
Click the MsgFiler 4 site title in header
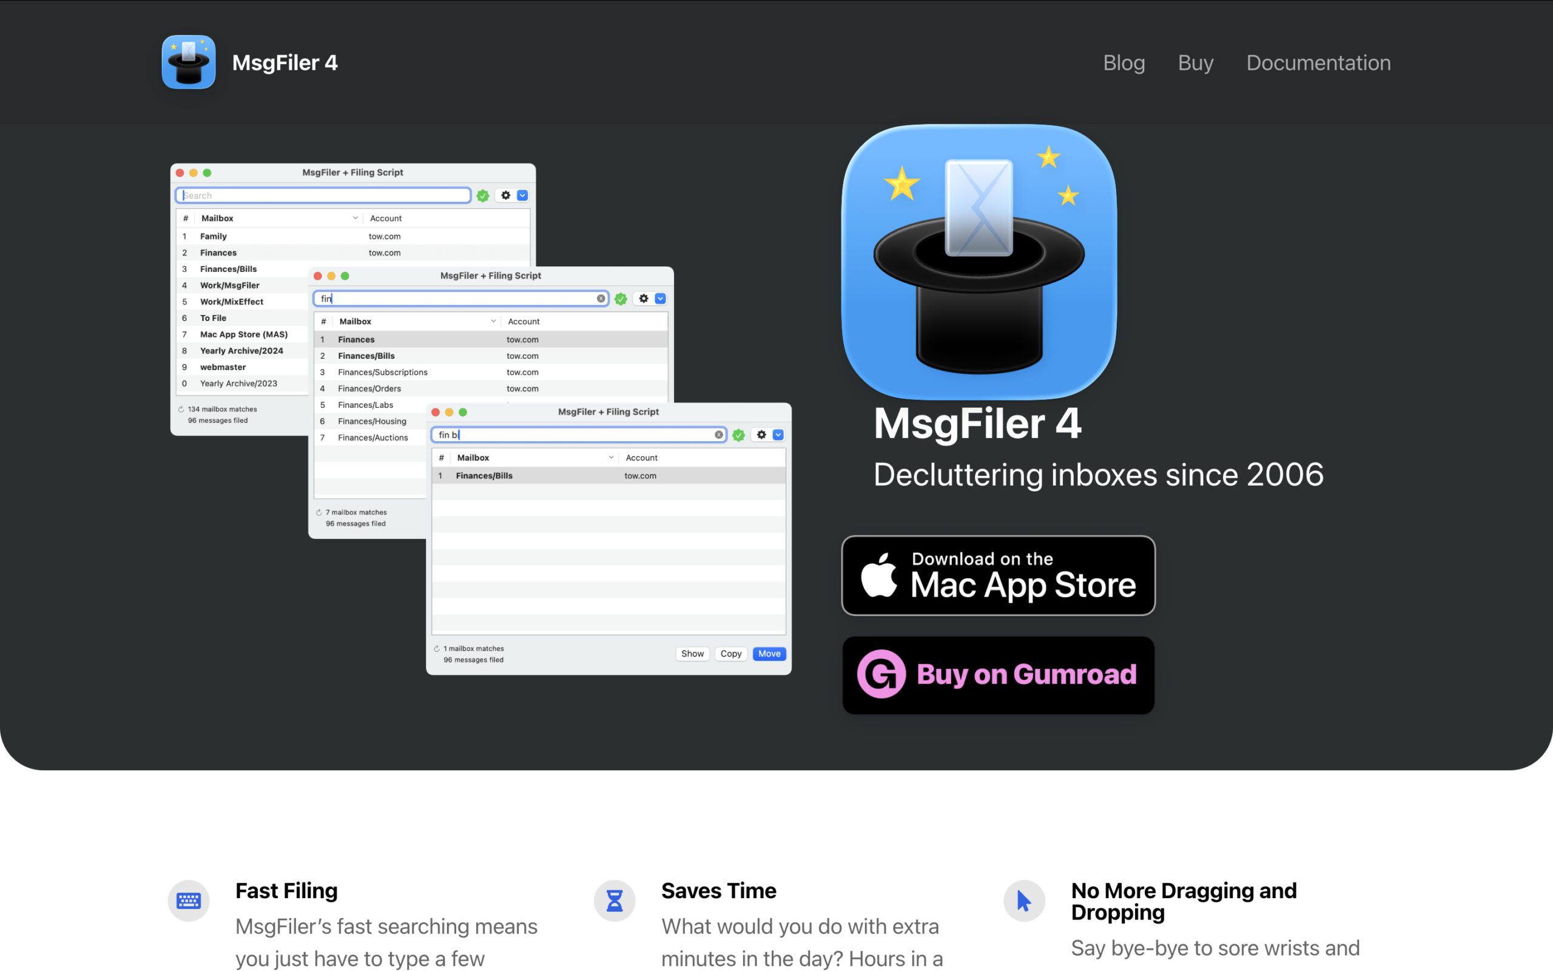[x=285, y=63]
